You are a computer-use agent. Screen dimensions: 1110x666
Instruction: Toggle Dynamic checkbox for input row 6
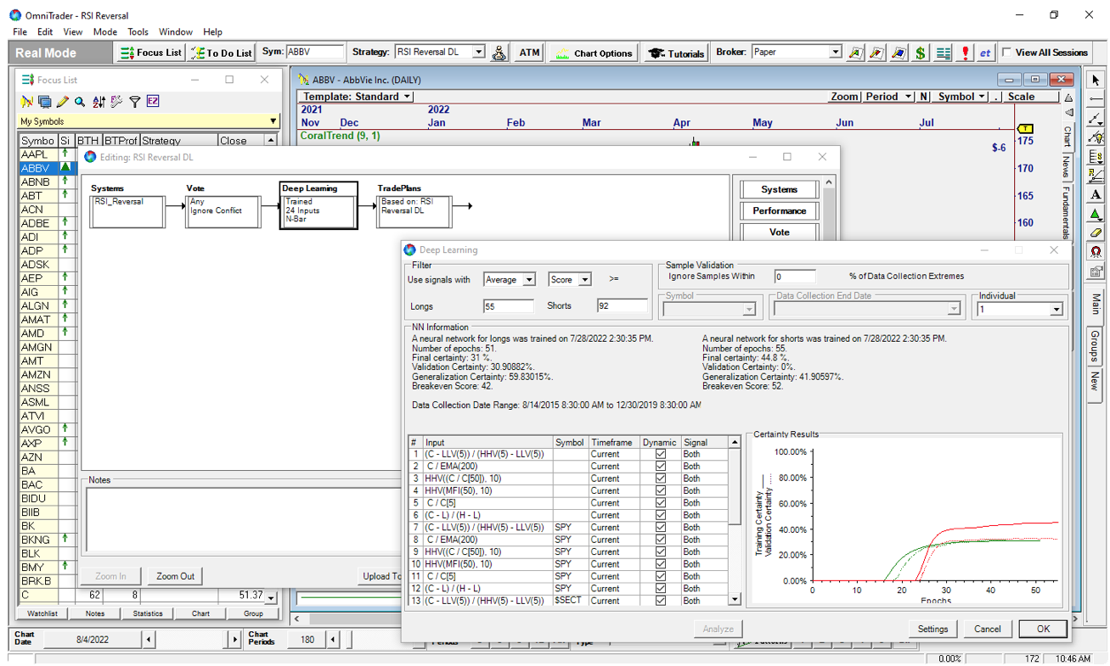pos(660,515)
